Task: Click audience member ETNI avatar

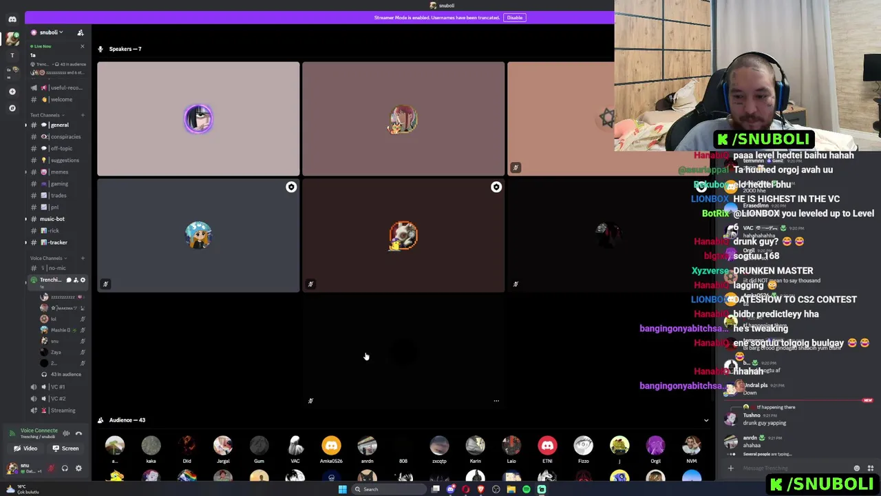Action: (547, 446)
